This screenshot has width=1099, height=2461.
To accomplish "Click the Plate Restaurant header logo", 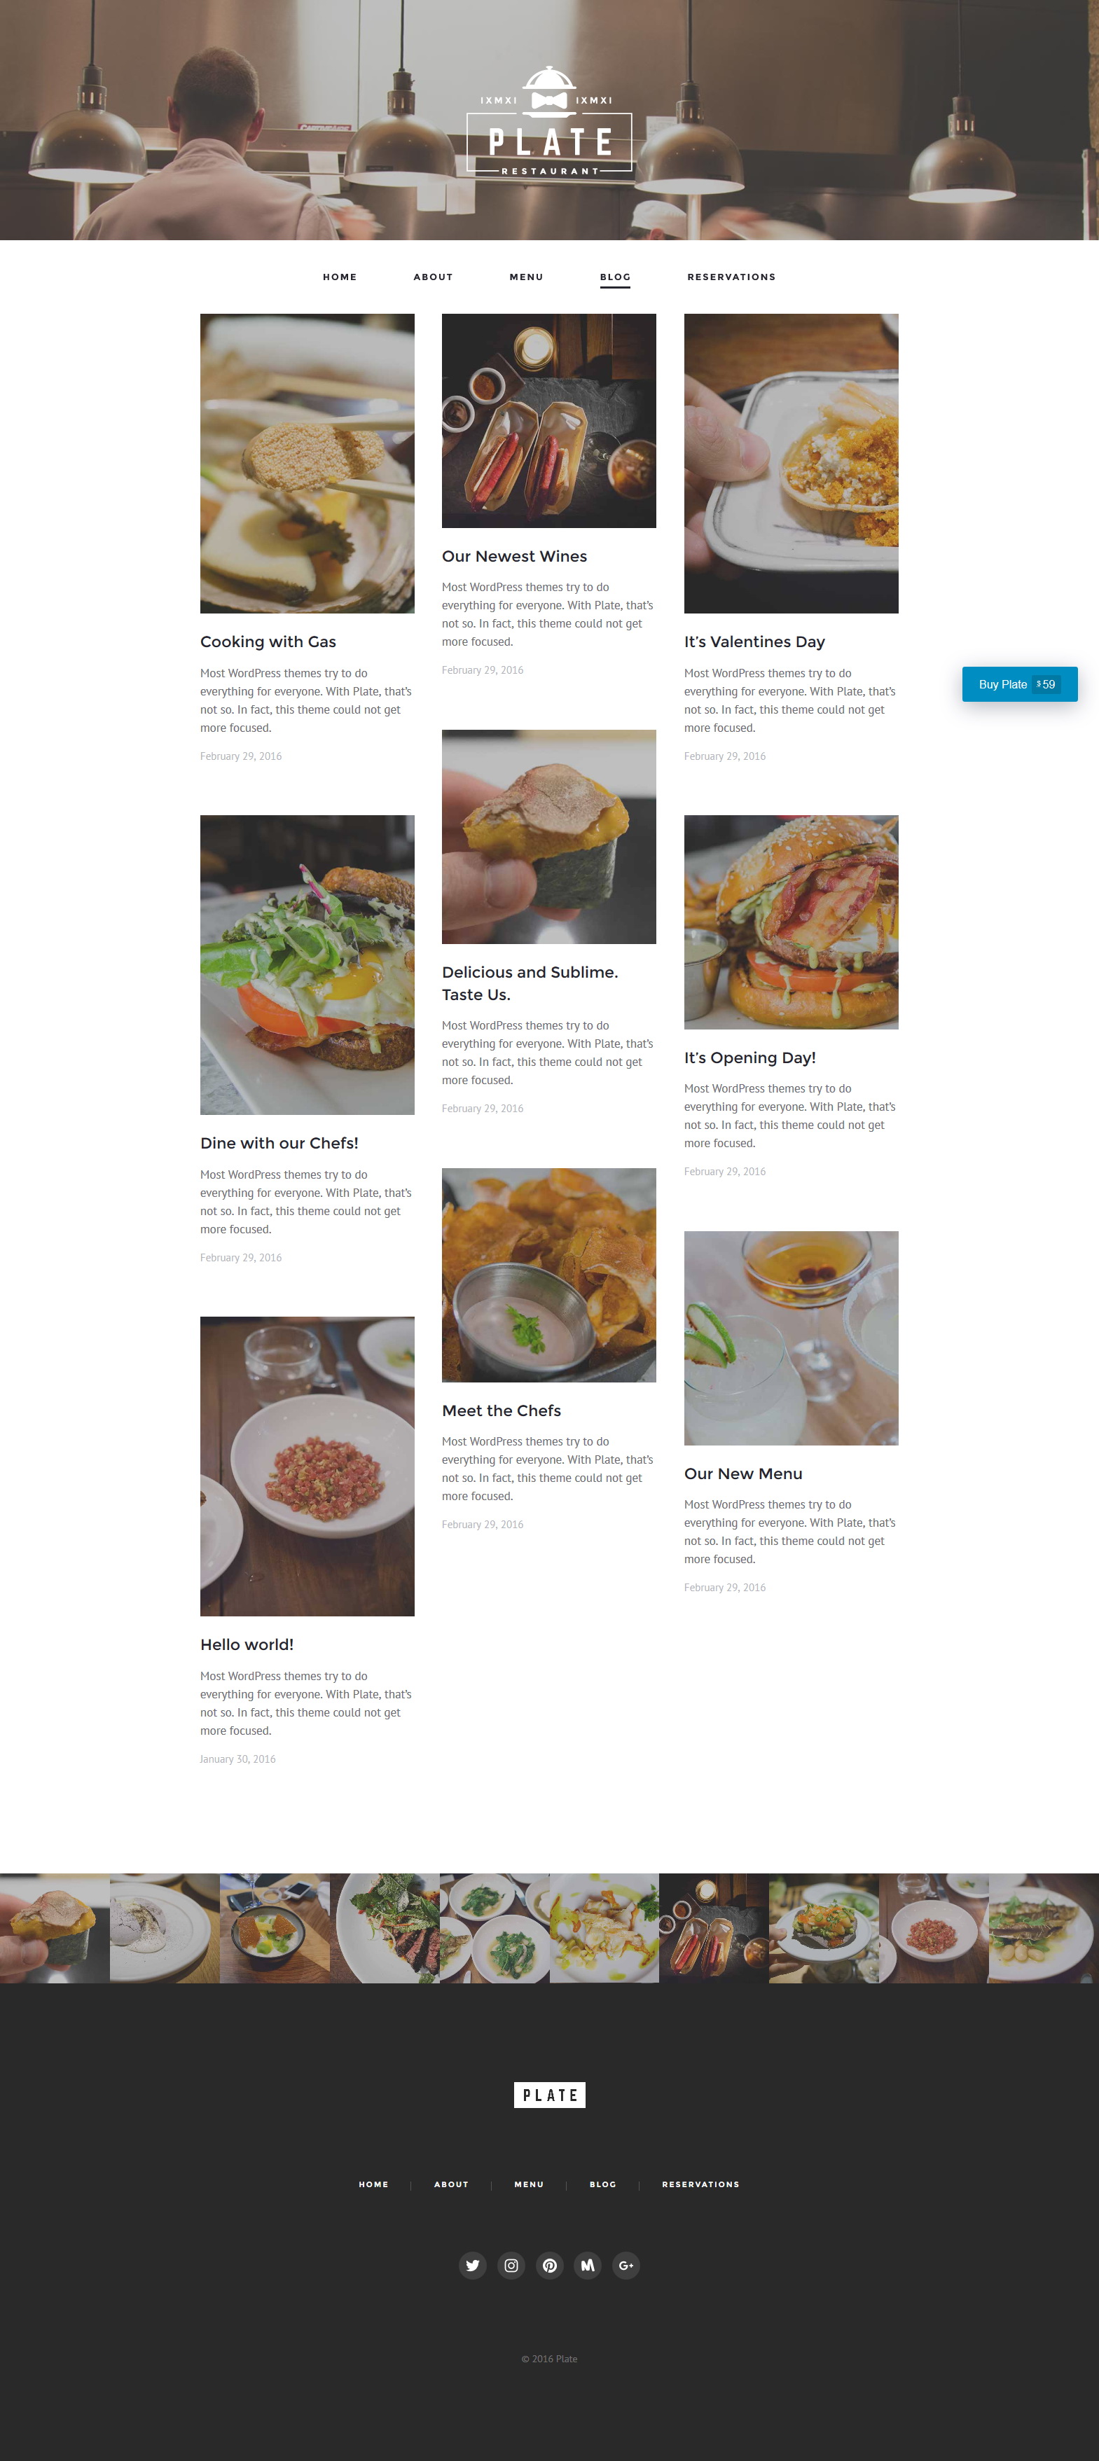I will click(x=549, y=121).
